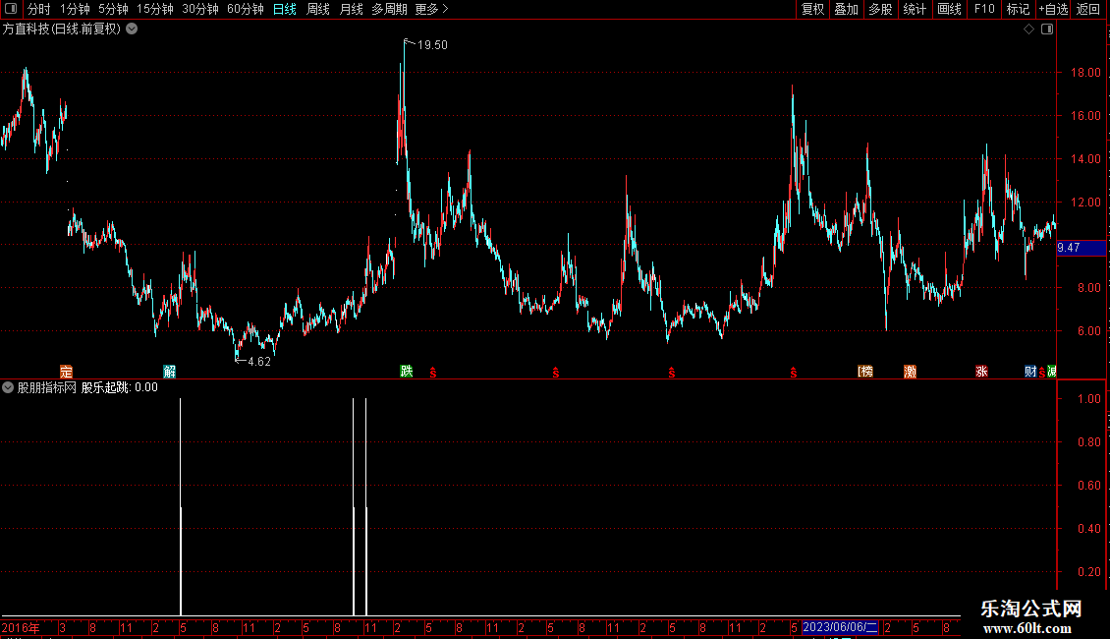Click the red S marker left of '榜'
This screenshot has height=639, width=1110.
click(794, 373)
